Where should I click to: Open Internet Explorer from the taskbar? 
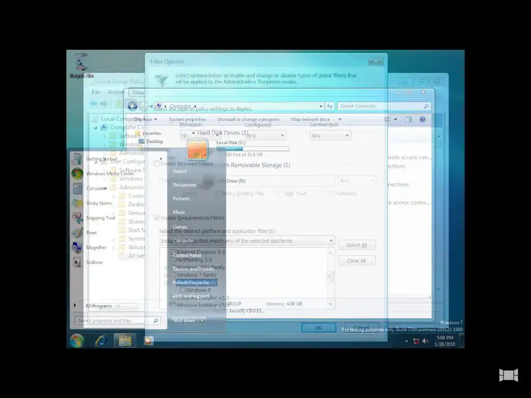point(101,340)
